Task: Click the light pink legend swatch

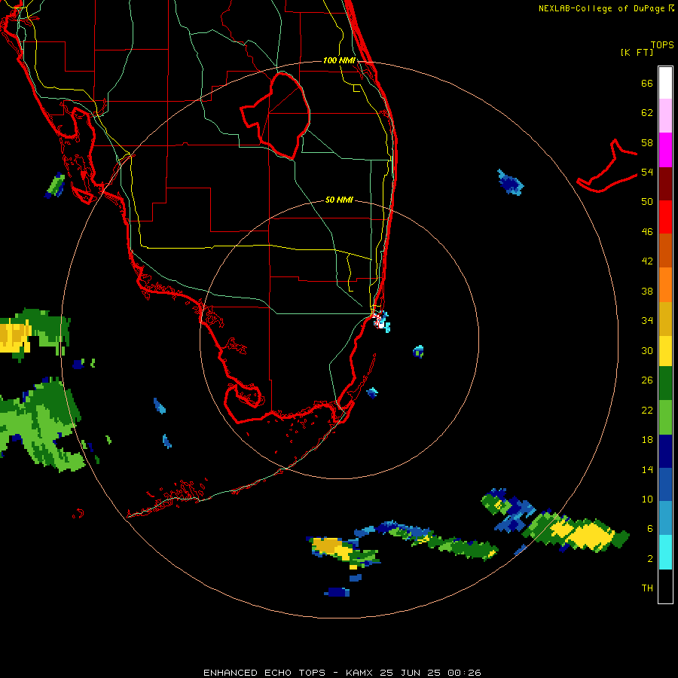Action: coord(665,116)
